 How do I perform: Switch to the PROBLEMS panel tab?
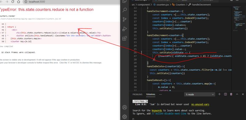click(x=137, y=94)
